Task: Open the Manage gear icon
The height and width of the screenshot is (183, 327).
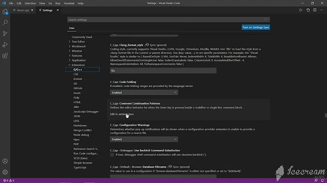Action: pyautogui.click(x=5, y=172)
